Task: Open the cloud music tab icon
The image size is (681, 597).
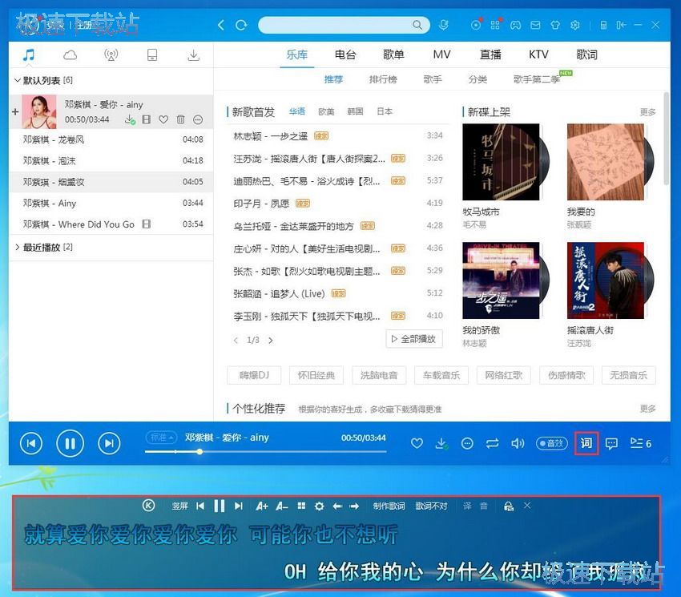Action: point(70,55)
